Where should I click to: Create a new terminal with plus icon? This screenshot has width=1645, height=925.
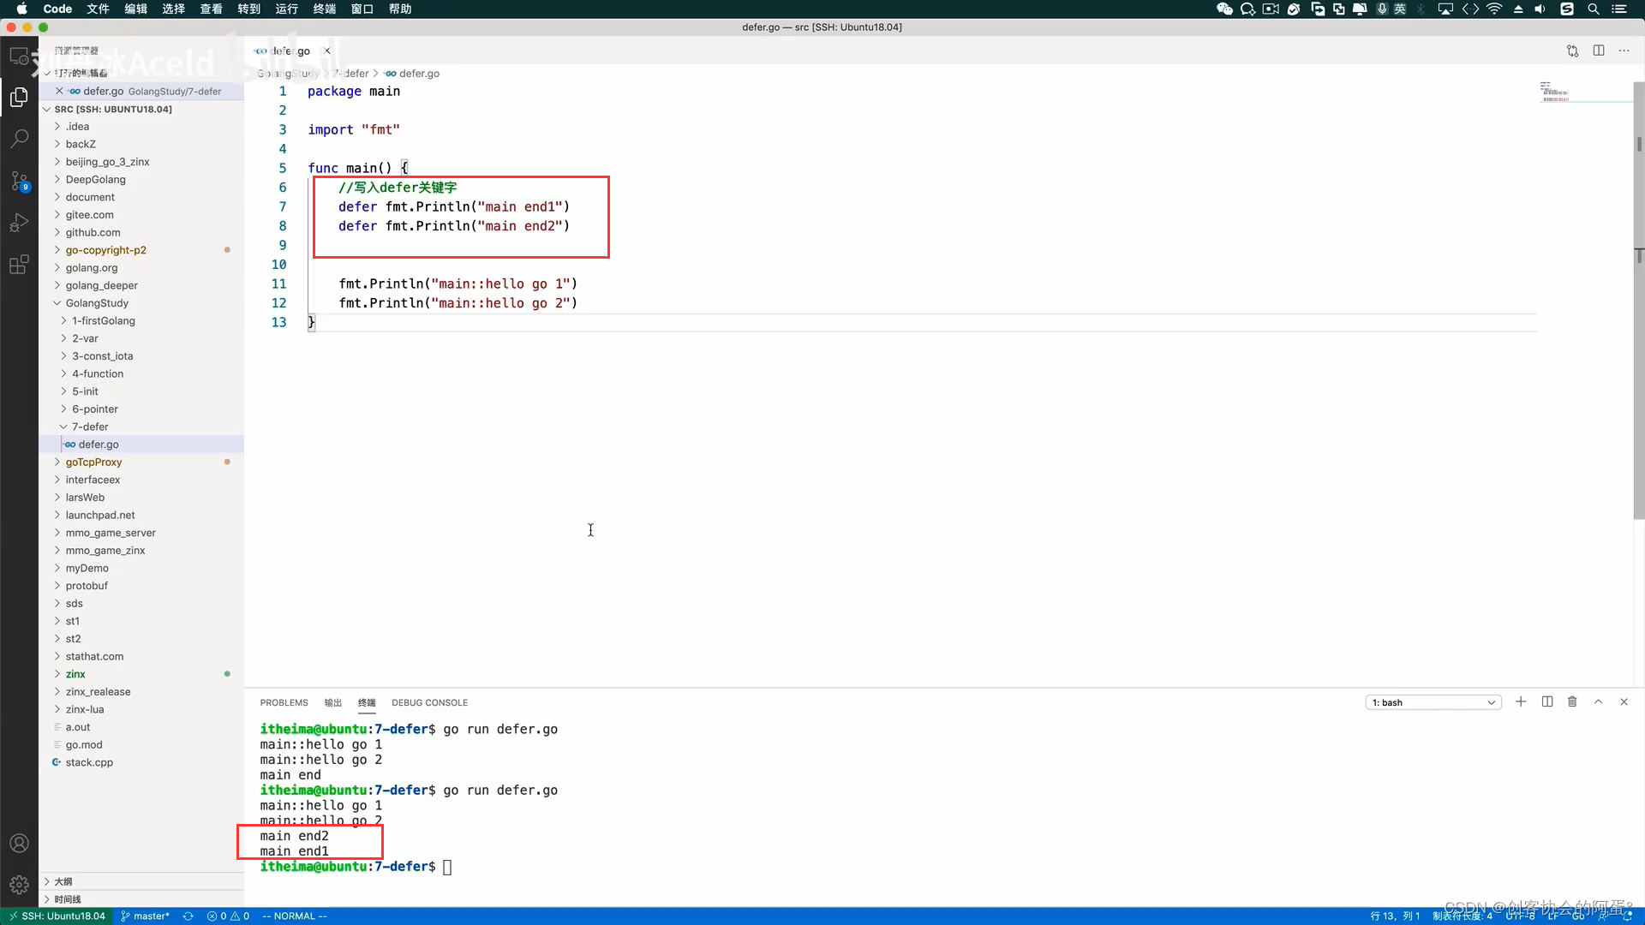(1521, 701)
